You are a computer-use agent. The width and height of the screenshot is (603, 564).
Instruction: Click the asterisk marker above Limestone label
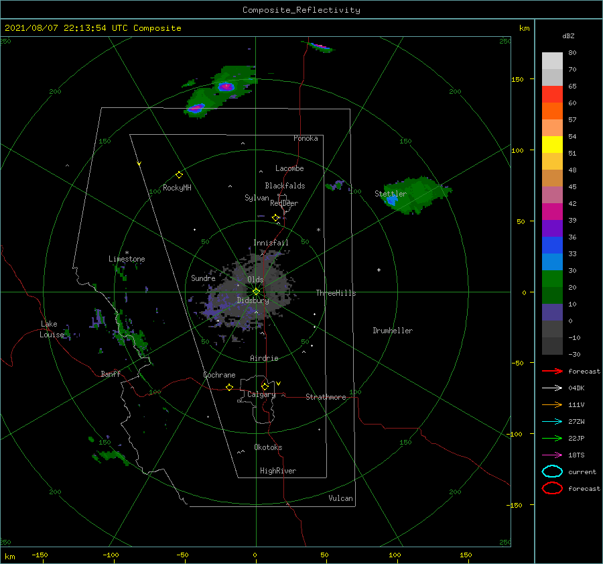[x=127, y=253]
